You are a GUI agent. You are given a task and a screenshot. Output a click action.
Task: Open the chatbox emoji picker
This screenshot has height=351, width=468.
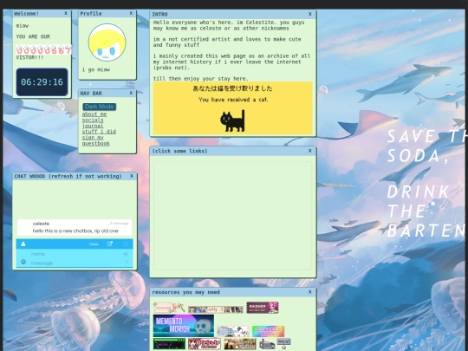(23, 262)
